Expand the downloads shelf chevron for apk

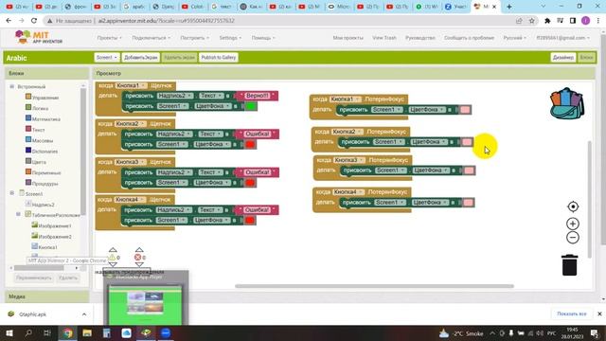84,314
